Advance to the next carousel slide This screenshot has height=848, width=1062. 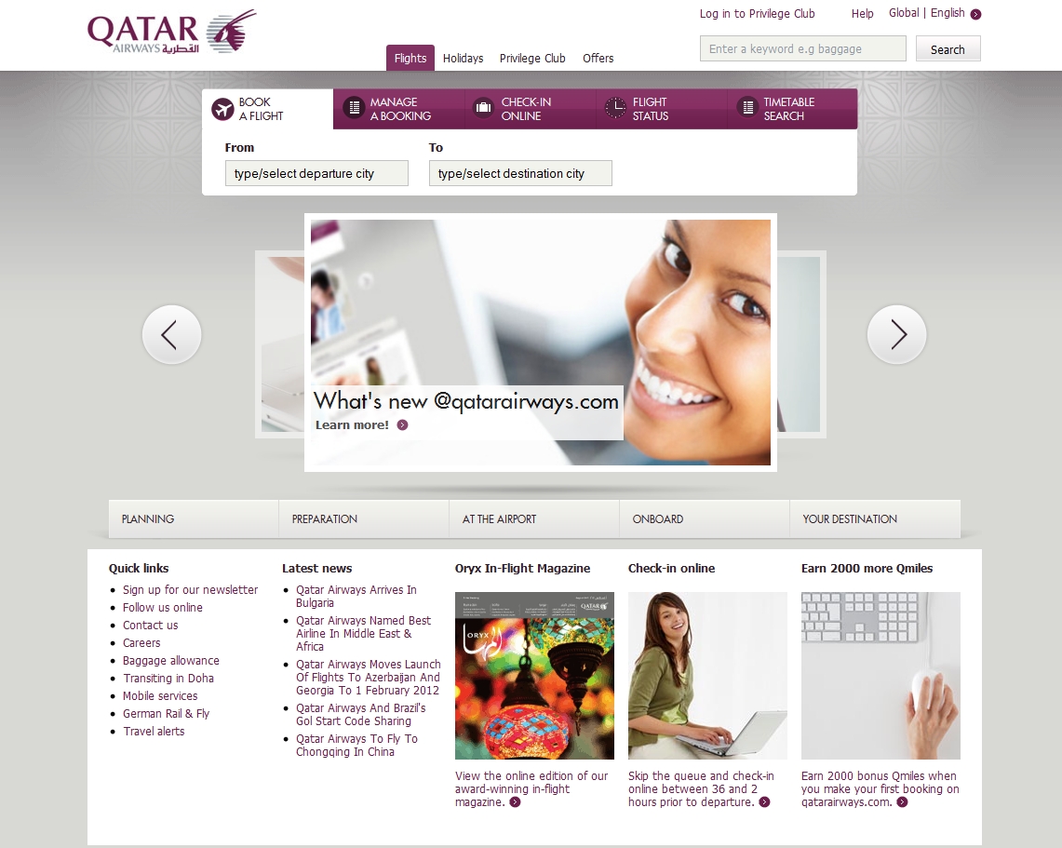(896, 334)
